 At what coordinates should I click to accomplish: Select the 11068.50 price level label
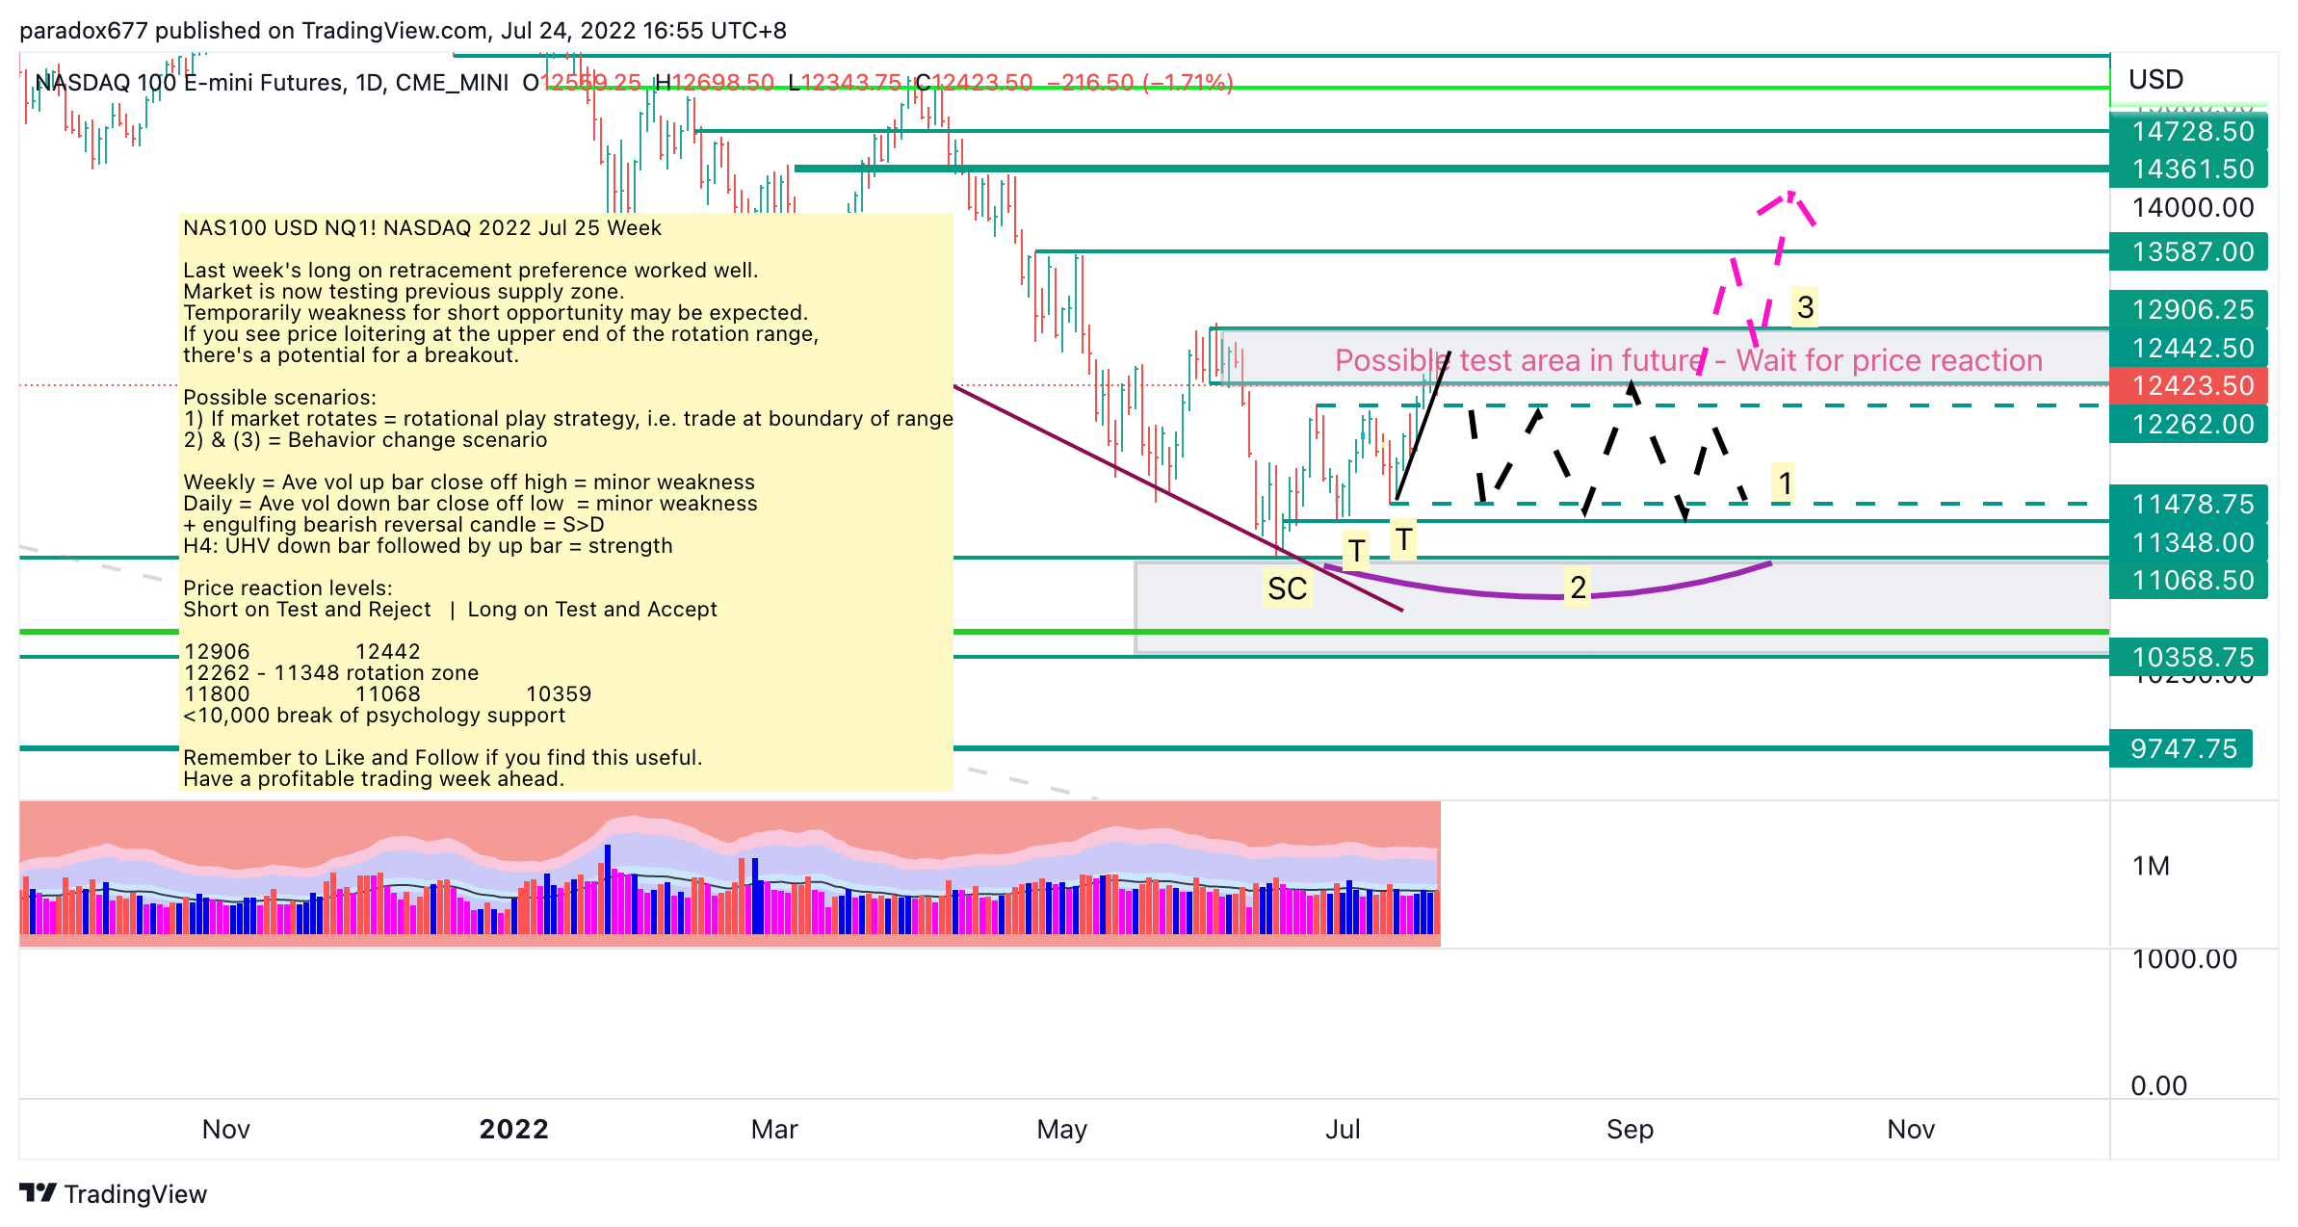point(2188,580)
